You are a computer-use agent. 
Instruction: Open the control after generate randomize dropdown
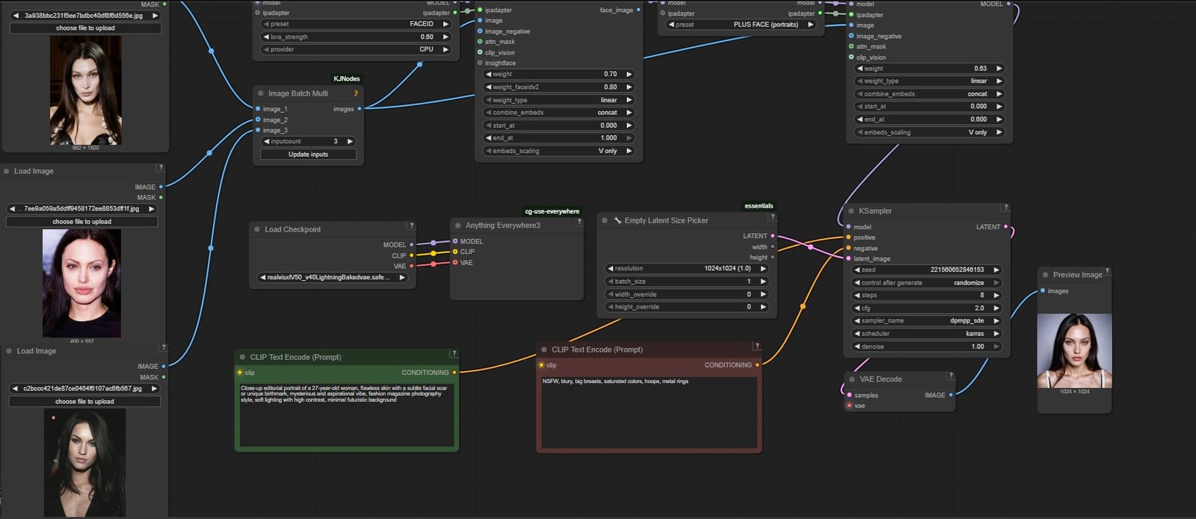(927, 283)
